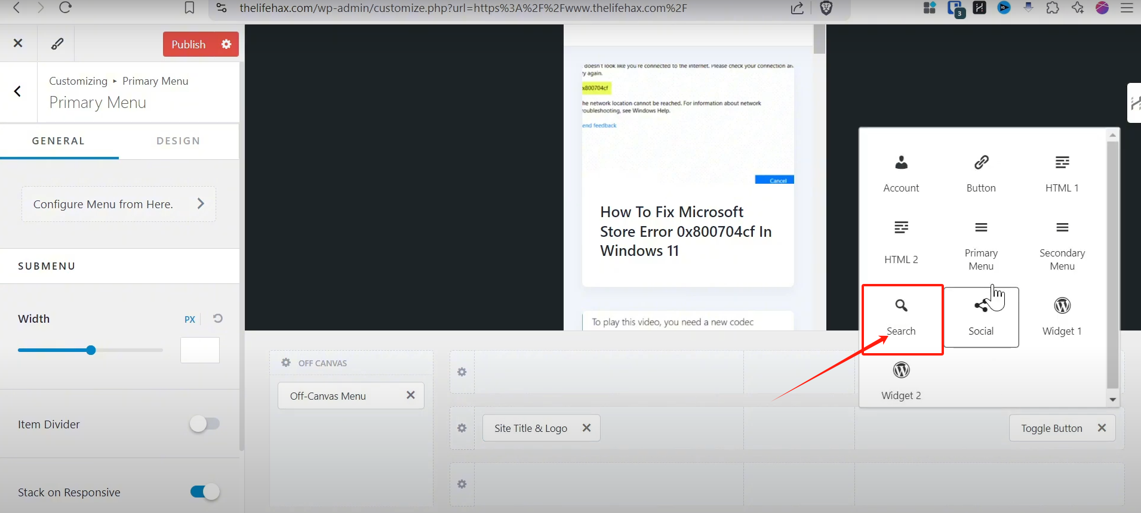This screenshot has width=1141, height=513.
Task: Select the Off-Canvas Menu element
Action: (328, 395)
